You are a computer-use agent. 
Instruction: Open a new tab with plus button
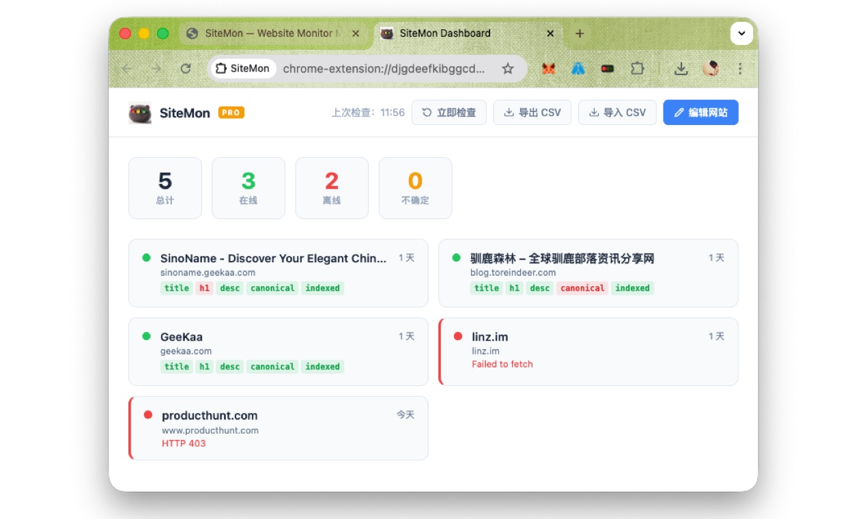coord(580,33)
